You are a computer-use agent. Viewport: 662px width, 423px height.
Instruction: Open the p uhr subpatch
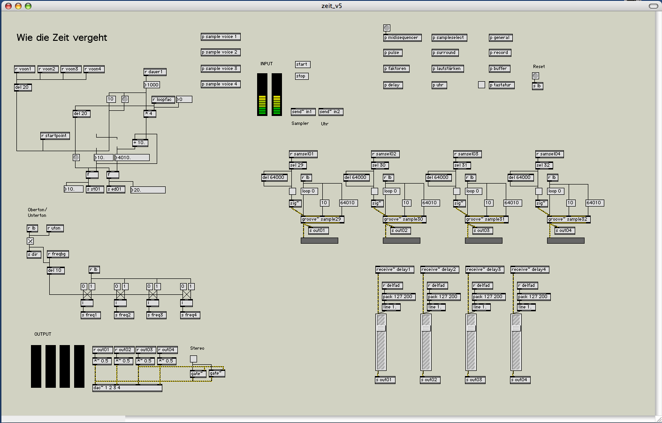click(439, 85)
